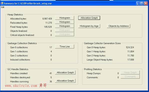
Task: Click disabled Histogram for Objects finalized
Action: tap(64, 30)
